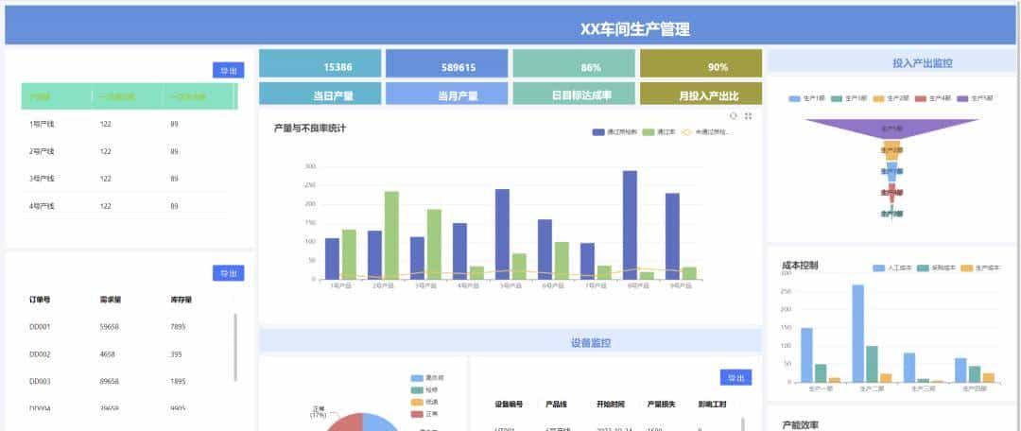The image size is (1021, 431).
Task: Click the 59658 demand value
Action: tap(110, 327)
